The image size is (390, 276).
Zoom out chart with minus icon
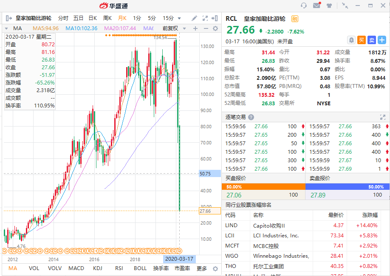(206, 28)
